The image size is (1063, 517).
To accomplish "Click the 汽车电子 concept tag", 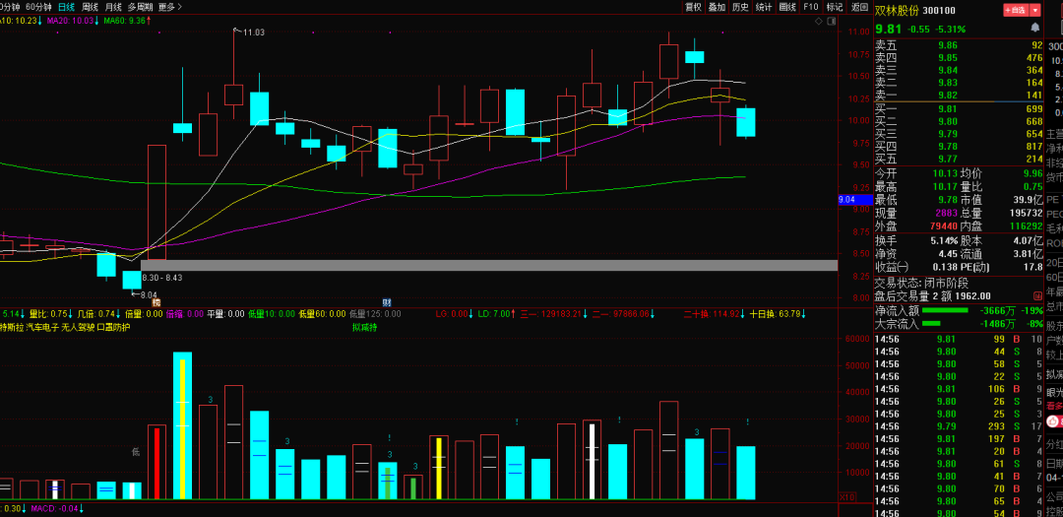I will click(x=42, y=327).
